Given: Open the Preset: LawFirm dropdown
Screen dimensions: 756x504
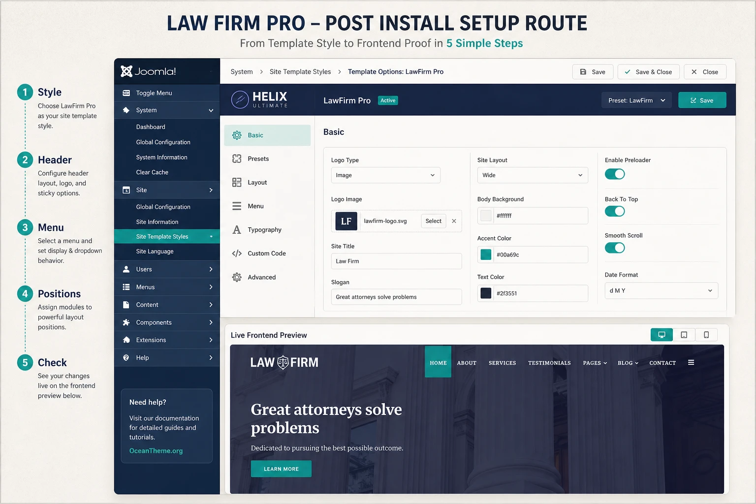Looking at the screenshot, I should click(x=636, y=100).
